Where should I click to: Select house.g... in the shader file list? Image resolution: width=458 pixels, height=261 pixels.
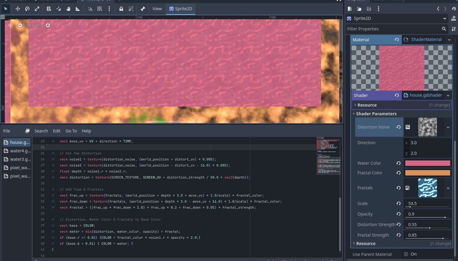[x=17, y=142]
